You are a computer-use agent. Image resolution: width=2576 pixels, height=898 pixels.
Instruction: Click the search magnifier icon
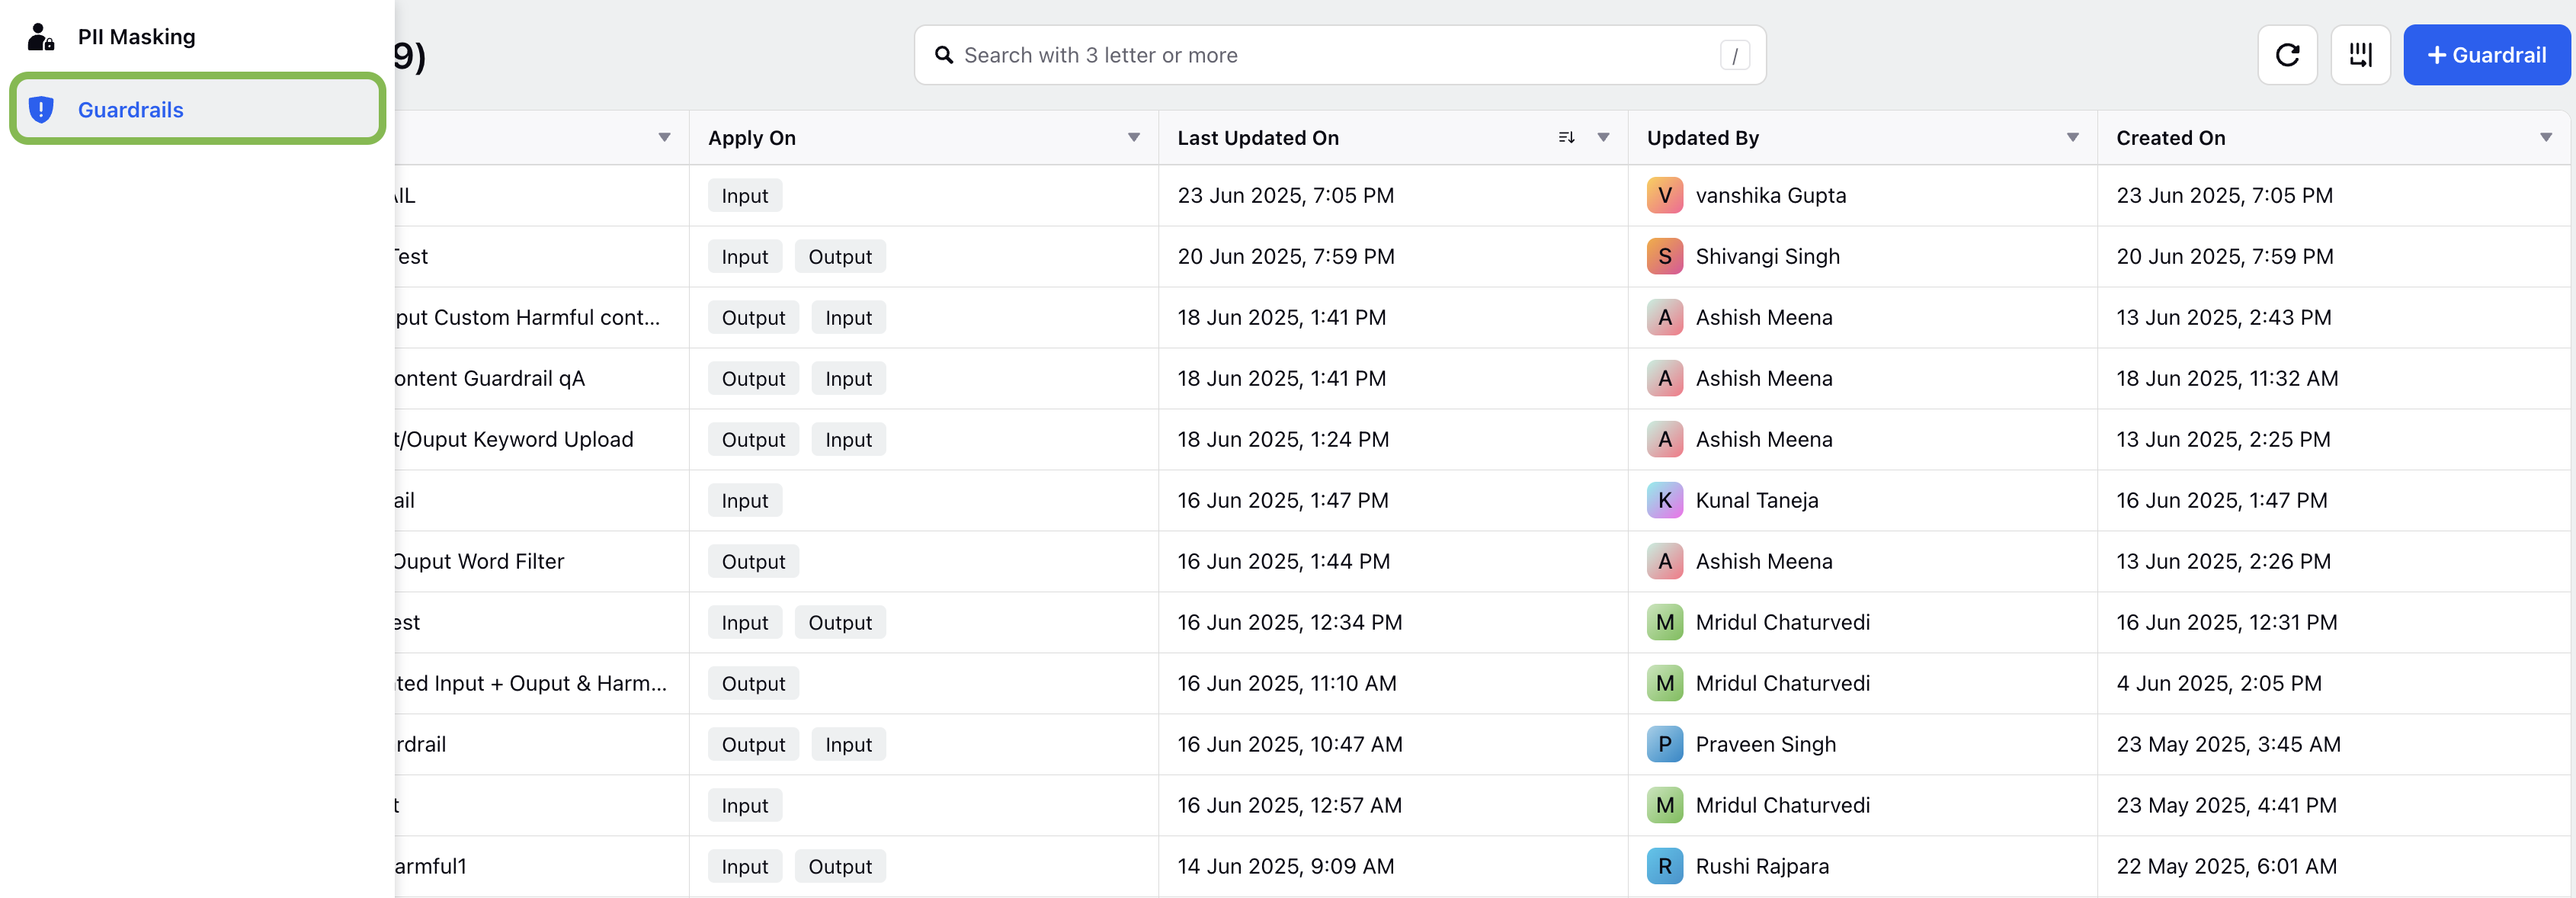click(x=943, y=55)
